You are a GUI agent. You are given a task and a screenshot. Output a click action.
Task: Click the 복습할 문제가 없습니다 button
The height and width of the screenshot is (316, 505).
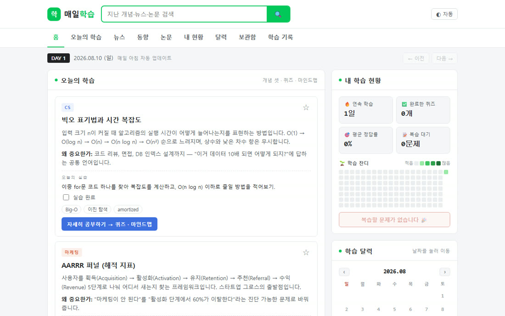[x=394, y=220]
